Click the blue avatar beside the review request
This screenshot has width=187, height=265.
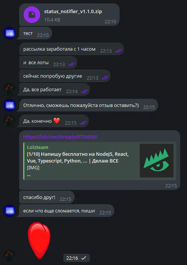pos(10,105)
